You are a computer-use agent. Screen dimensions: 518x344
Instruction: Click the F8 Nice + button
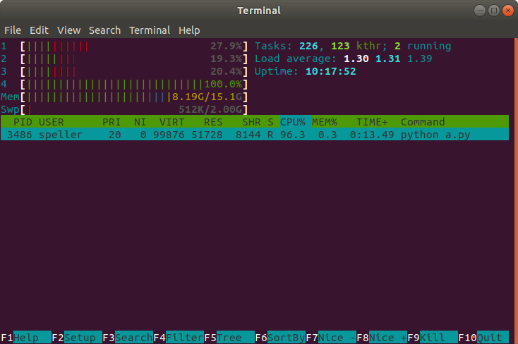pos(382,338)
